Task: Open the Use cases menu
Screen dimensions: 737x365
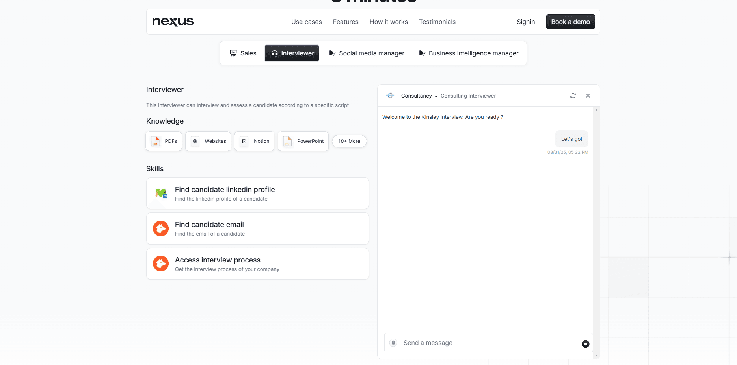Action: coord(306,22)
